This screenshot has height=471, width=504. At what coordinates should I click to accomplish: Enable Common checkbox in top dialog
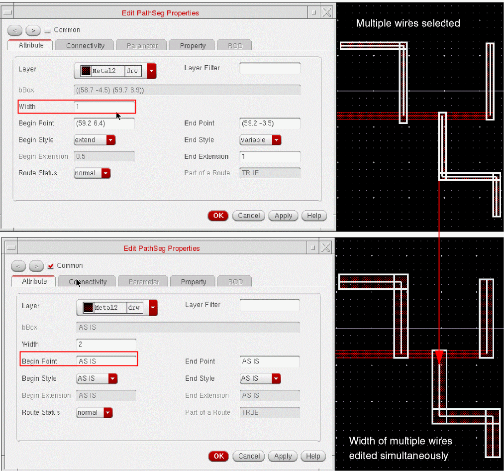[x=48, y=30]
